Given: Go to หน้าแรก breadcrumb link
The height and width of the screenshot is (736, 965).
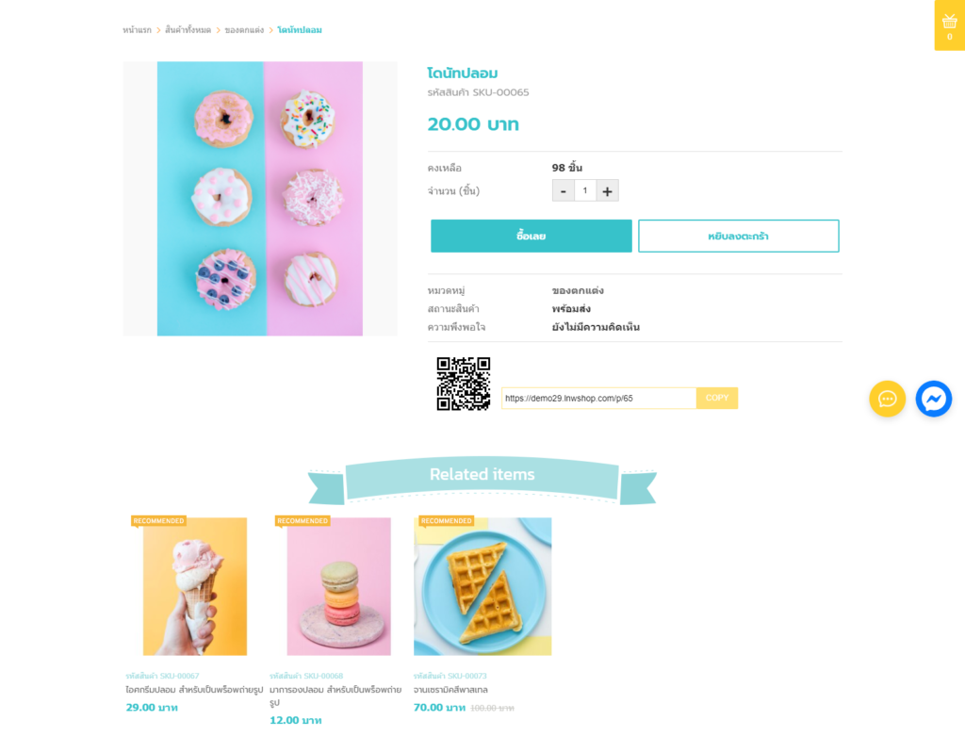Looking at the screenshot, I should click(x=137, y=30).
